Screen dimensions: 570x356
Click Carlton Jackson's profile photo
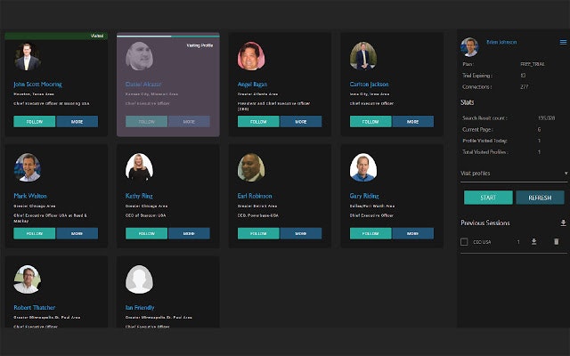tap(363, 56)
